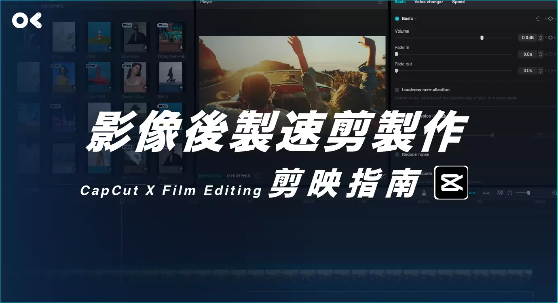The image size is (558, 303).
Task: Add a Volume keyframe diamond
Action: click(x=550, y=38)
